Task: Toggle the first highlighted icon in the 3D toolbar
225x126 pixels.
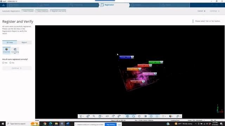Action: click(x=127, y=116)
